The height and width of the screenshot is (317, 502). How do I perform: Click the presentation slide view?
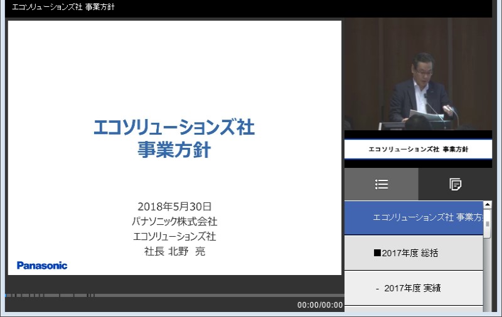(x=174, y=148)
